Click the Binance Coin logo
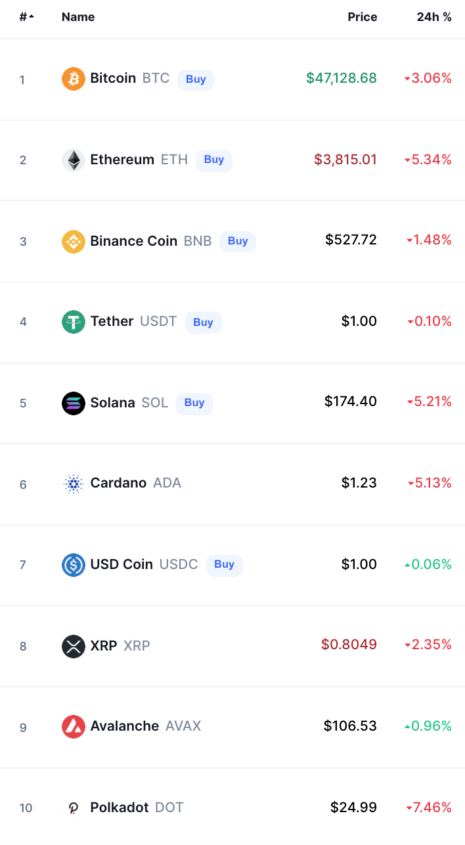This screenshot has height=845, width=465. (x=73, y=240)
